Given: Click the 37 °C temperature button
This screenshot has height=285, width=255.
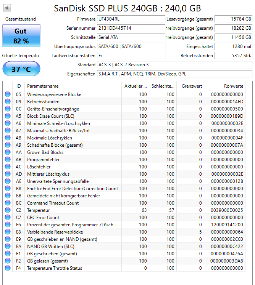Looking at the screenshot, I should tap(21, 69).
